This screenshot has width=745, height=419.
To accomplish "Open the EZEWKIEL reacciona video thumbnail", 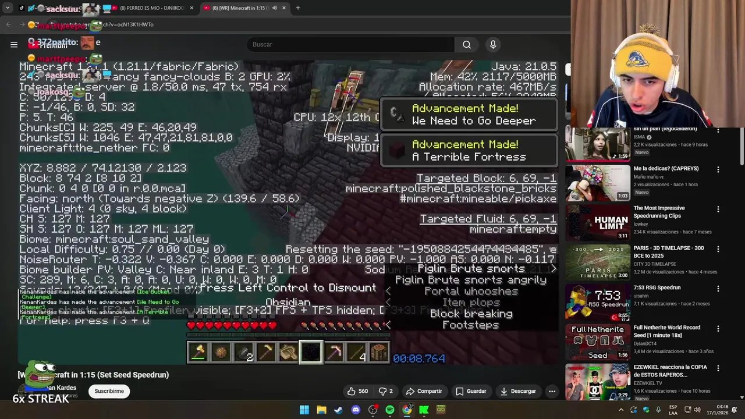I will (x=598, y=381).
